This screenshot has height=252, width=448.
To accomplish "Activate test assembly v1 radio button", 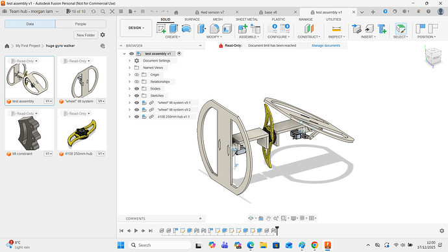I will click(x=179, y=54).
